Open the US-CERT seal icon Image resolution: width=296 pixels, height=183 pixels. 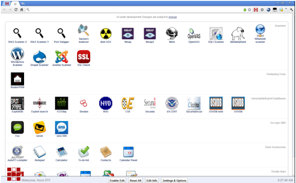click(172, 103)
